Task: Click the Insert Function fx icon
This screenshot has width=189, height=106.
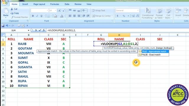Action: pos(44,30)
